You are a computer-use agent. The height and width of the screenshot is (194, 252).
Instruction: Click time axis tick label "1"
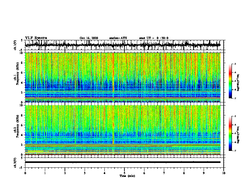(45, 173)
